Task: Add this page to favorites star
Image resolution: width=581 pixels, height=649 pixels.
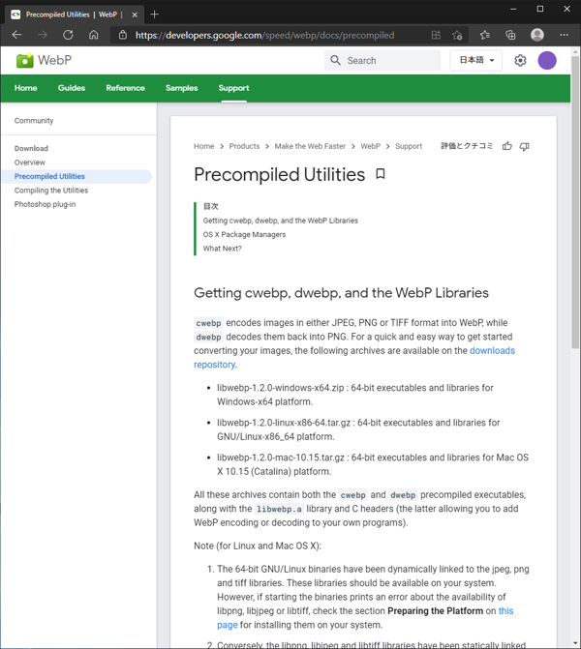Action: (457, 35)
